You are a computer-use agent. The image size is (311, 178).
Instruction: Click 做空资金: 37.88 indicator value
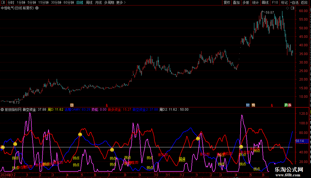tap(34, 110)
